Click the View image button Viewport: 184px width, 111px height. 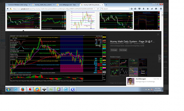(123, 50)
